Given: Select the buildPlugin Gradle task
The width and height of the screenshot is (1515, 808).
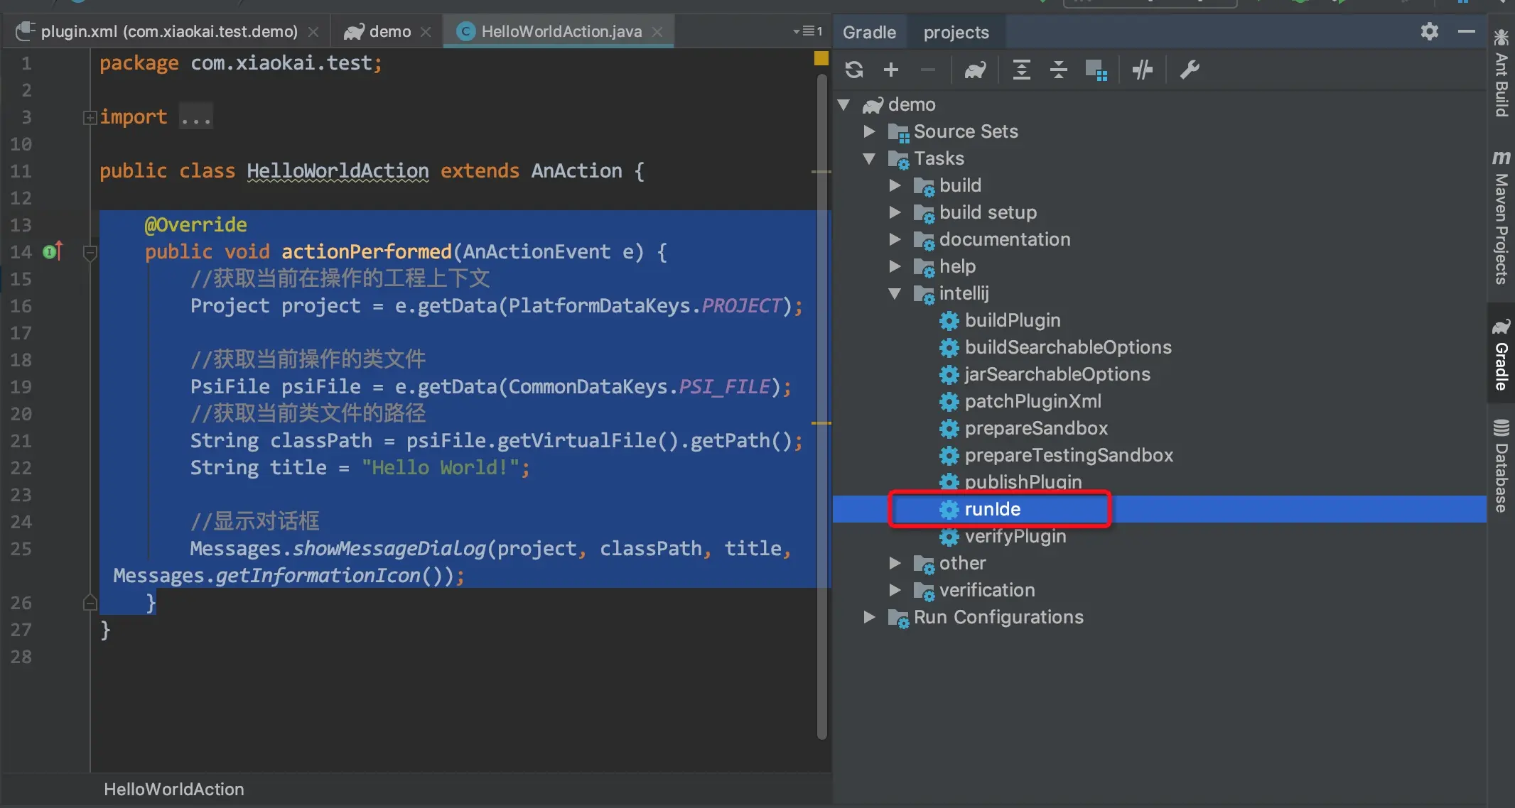Looking at the screenshot, I should pos(1012,320).
